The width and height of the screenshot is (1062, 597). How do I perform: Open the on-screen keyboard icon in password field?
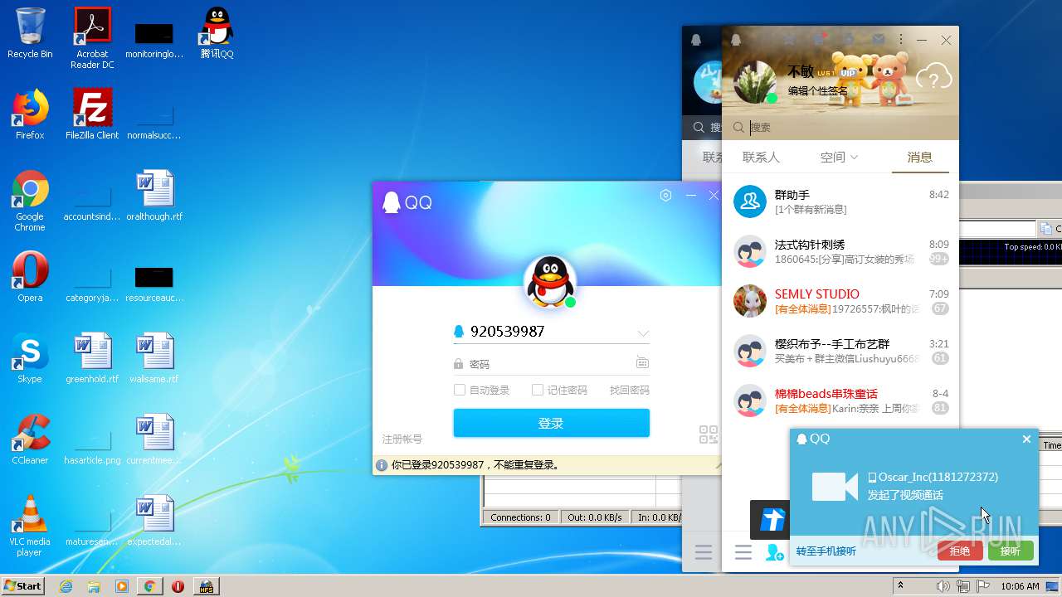pos(642,363)
